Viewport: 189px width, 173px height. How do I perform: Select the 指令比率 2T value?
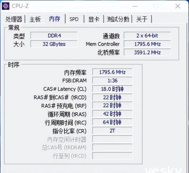112,131
